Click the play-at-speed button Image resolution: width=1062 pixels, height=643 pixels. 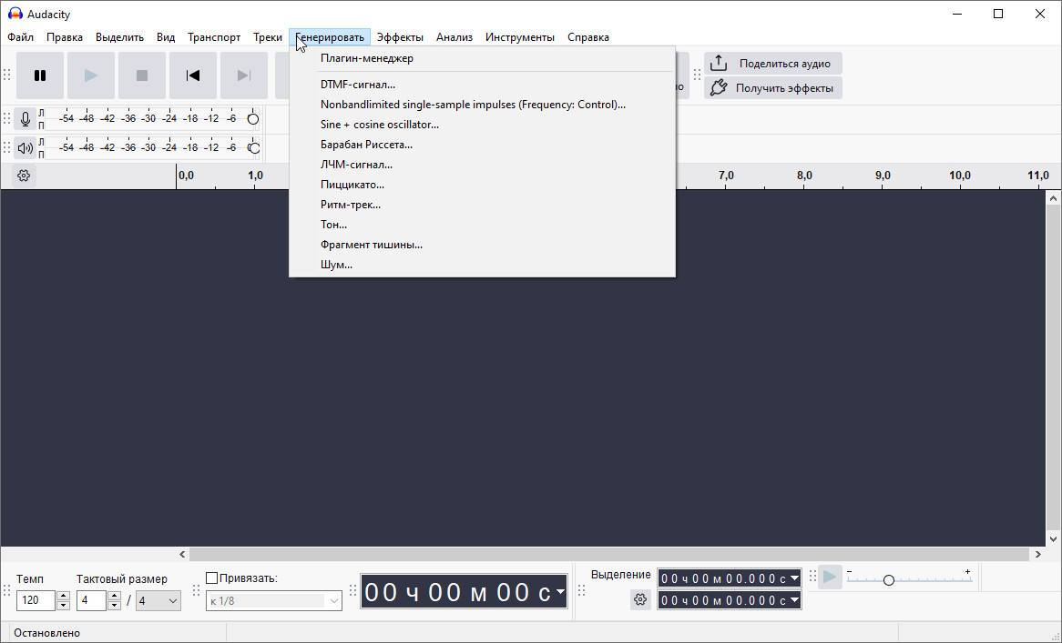[830, 578]
